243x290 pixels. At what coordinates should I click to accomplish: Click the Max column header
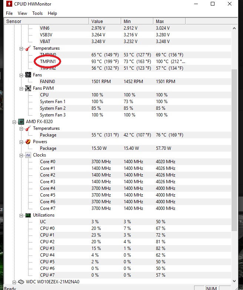(169, 21)
